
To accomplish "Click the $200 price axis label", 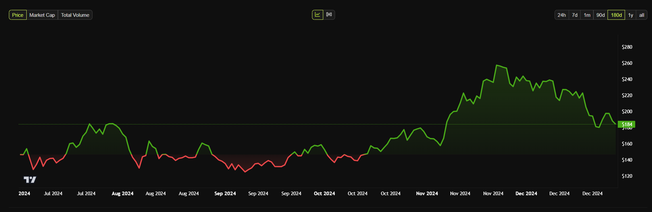I will point(627,112).
